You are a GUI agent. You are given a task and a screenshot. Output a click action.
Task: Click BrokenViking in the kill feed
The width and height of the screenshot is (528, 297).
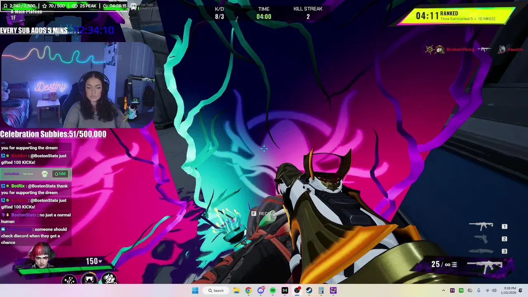tap(460, 49)
